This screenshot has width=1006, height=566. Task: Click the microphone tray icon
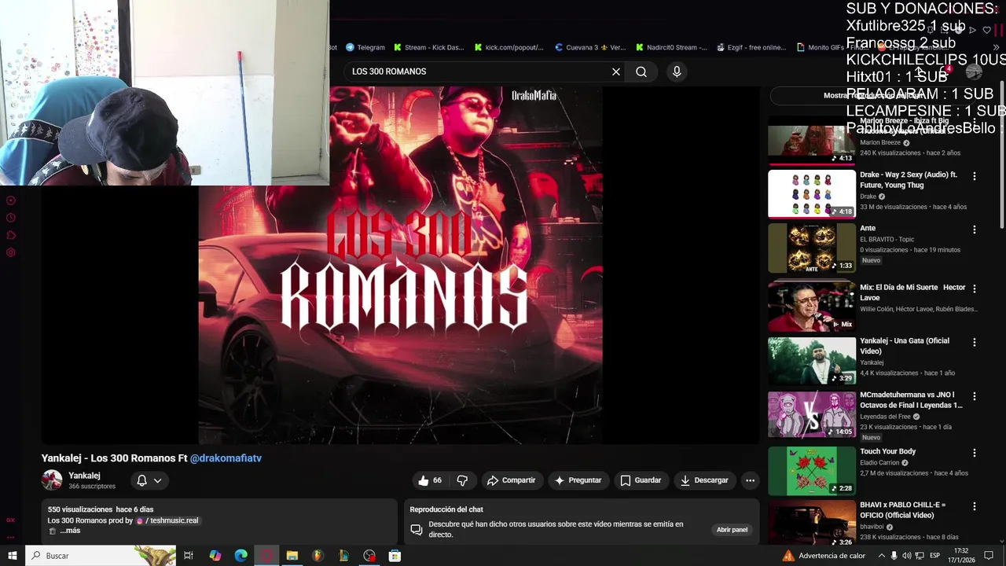click(894, 556)
